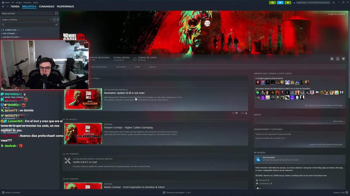Go to Página principal of the library
The height and width of the screenshot is (196, 350).
click(27, 13)
